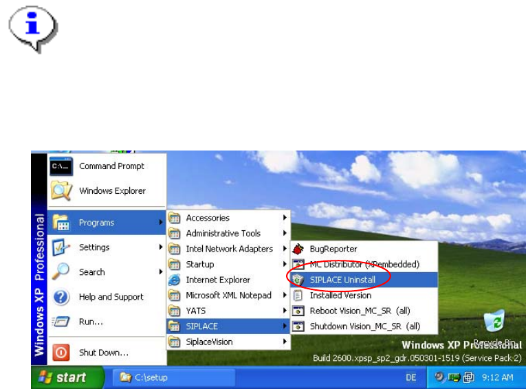Click the Administrative Tools folder icon
Screen dimensions: 526x389
coord(175,234)
